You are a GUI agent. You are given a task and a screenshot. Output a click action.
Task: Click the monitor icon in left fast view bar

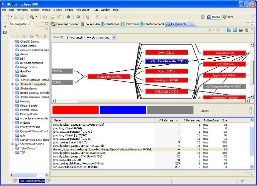(x=5, y=33)
